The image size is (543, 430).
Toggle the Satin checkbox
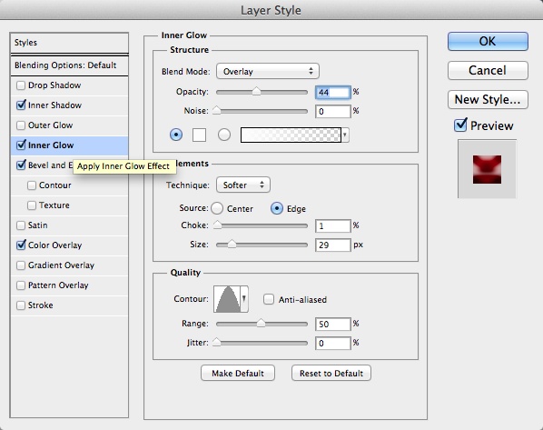[21, 225]
